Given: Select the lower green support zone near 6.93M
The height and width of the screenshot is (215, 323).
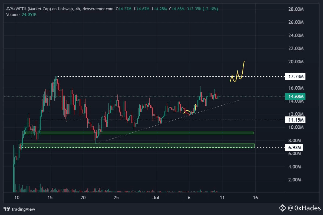Looking at the screenshot, I should point(138,146).
